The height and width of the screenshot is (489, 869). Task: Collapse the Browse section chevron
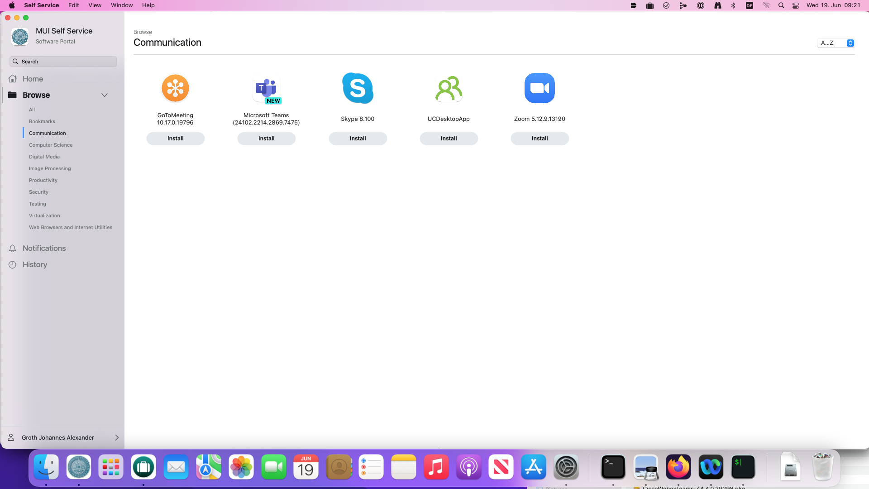click(105, 95)
